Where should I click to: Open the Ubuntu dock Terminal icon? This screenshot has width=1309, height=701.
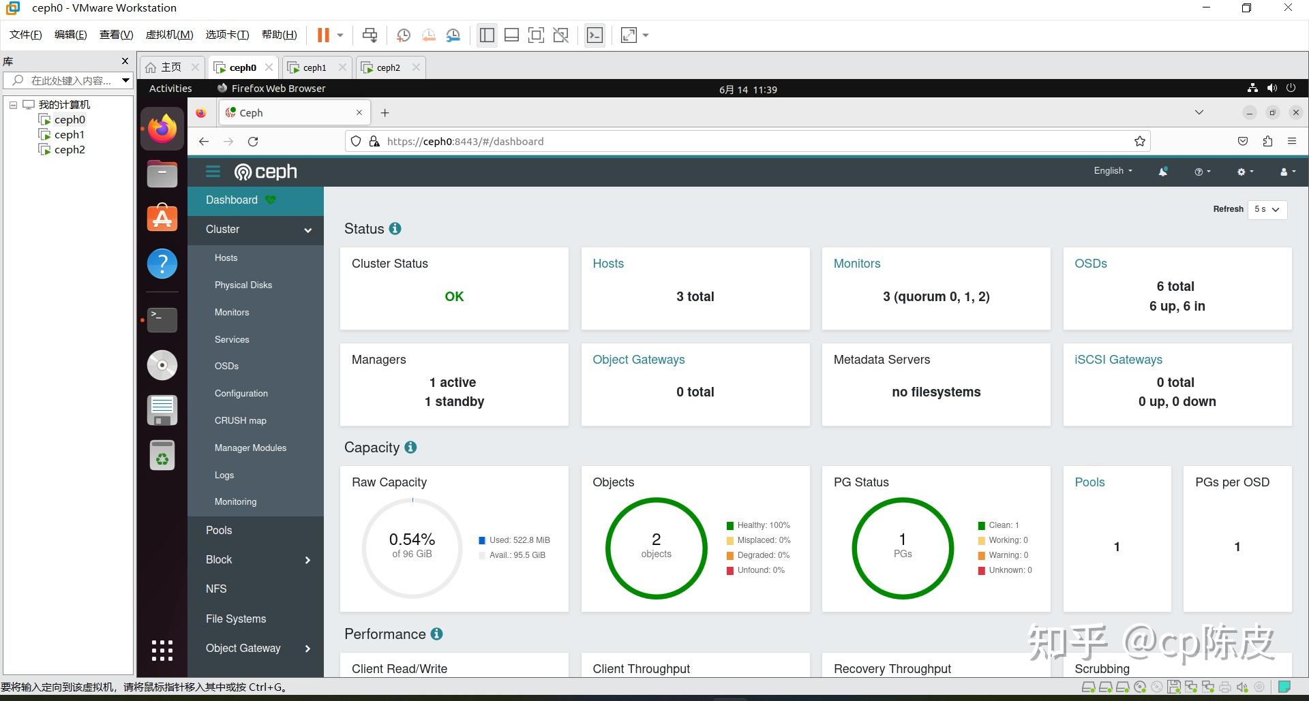(162, 320)
